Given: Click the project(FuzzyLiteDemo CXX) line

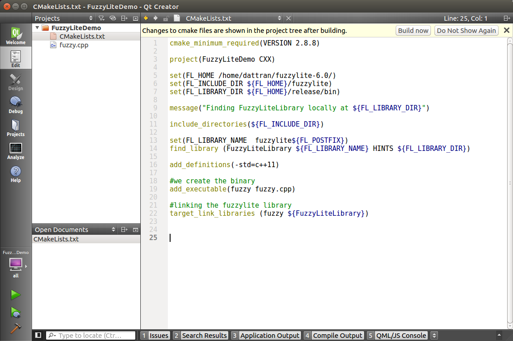Looking at the screenshot, I should coord(222,59).
